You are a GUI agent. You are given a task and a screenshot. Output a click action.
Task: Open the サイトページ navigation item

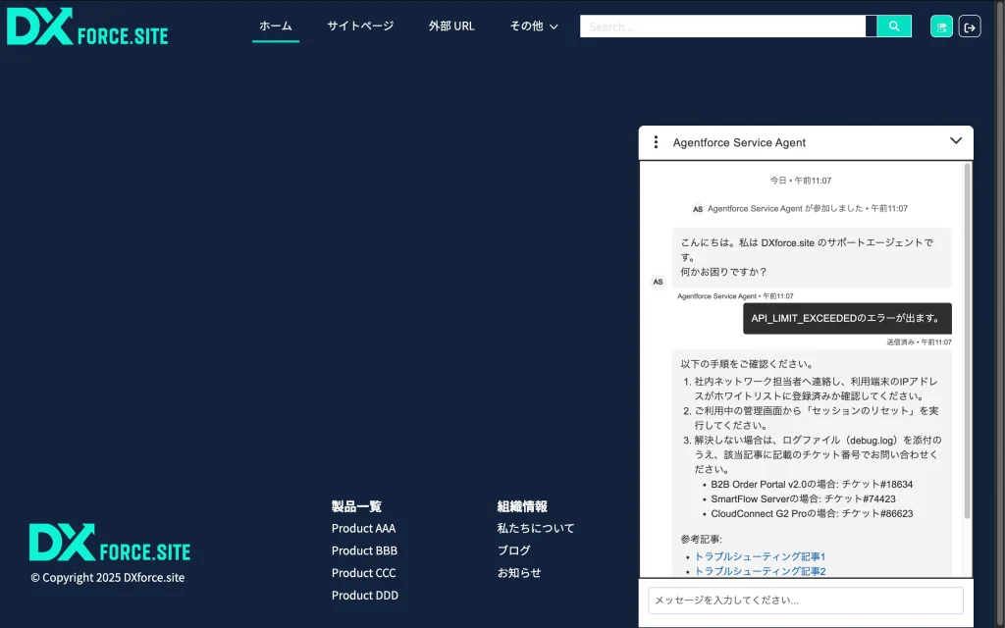(360, 26)
